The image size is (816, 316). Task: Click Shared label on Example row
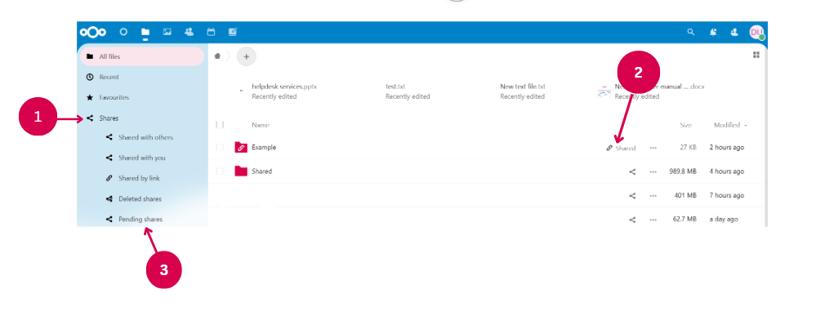(626, 149)
